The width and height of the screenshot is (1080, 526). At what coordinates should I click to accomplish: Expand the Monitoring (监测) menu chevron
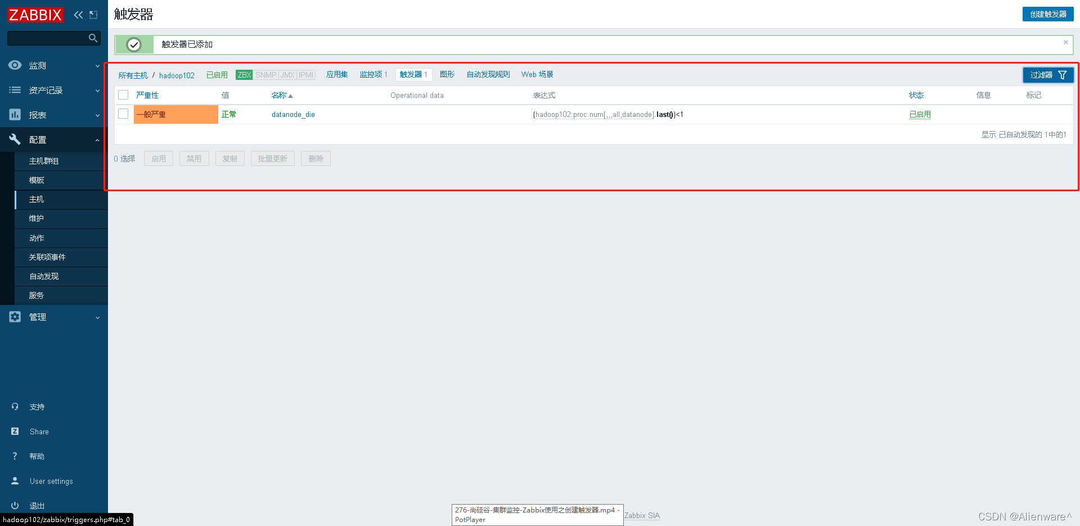tap(97, 66)
